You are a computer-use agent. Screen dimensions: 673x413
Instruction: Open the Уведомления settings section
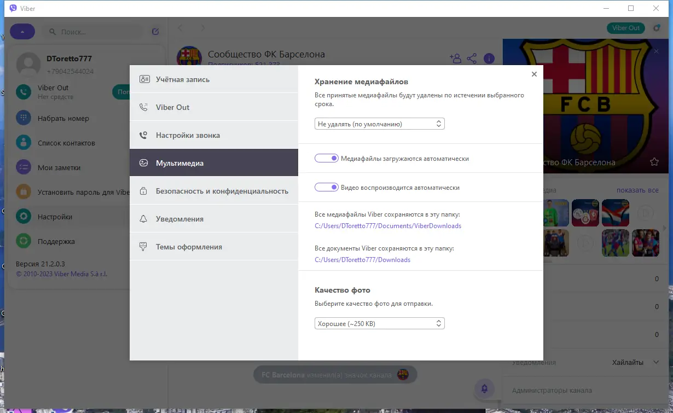click(x=214, y=219)
